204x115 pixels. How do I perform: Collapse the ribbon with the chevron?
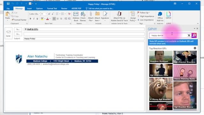(x=198, y=24)
